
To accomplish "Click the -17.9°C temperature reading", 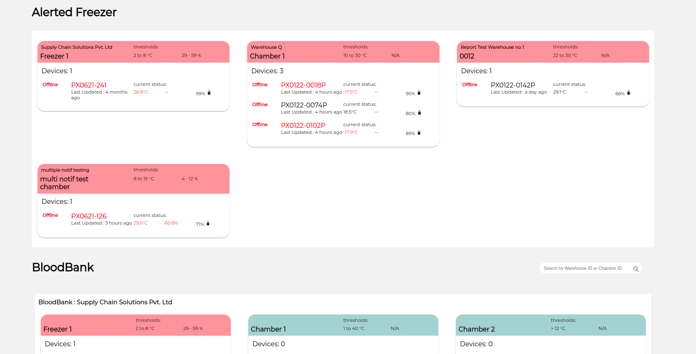I will 351,133.
